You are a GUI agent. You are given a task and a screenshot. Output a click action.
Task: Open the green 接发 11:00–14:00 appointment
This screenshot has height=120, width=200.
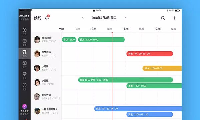click(154, 86)
